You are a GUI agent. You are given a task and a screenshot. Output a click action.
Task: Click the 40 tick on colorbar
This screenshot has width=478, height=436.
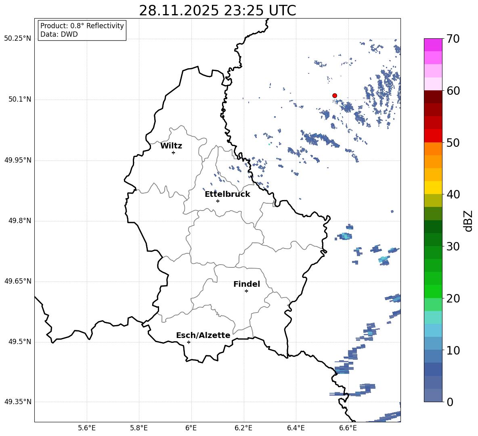(x=453, y=194)
